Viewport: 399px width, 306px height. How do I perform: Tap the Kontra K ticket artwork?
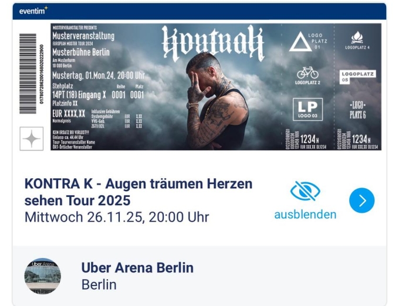click(x=216, y=87)
